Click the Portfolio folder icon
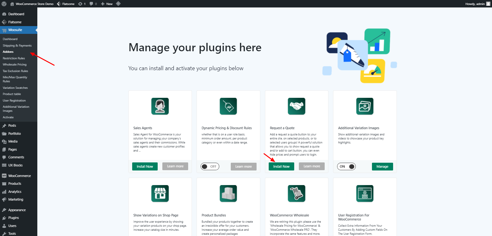The width and height of the screenshot is (492, 236). [x=4, y=134]
